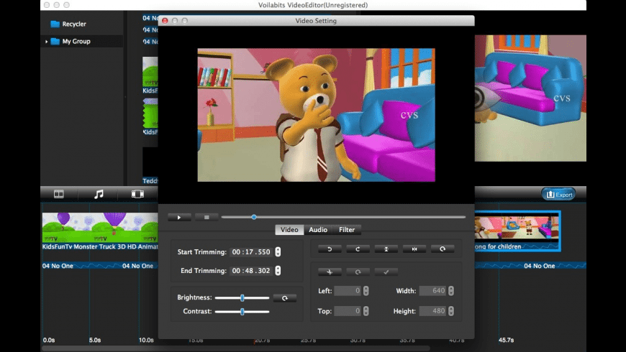626x352 pixels.
Task: Expand the My Group tree arrow
Action: point(46,42)
